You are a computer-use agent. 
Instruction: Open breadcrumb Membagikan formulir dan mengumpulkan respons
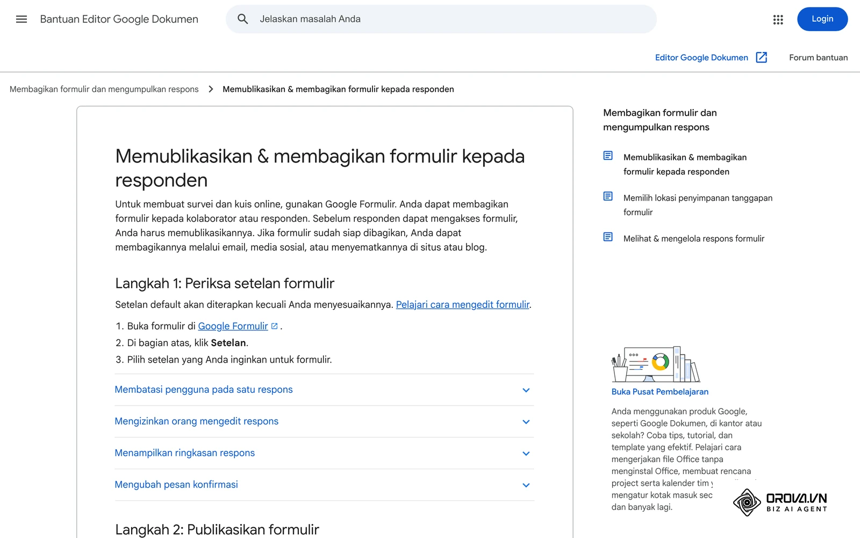[104, 89]
